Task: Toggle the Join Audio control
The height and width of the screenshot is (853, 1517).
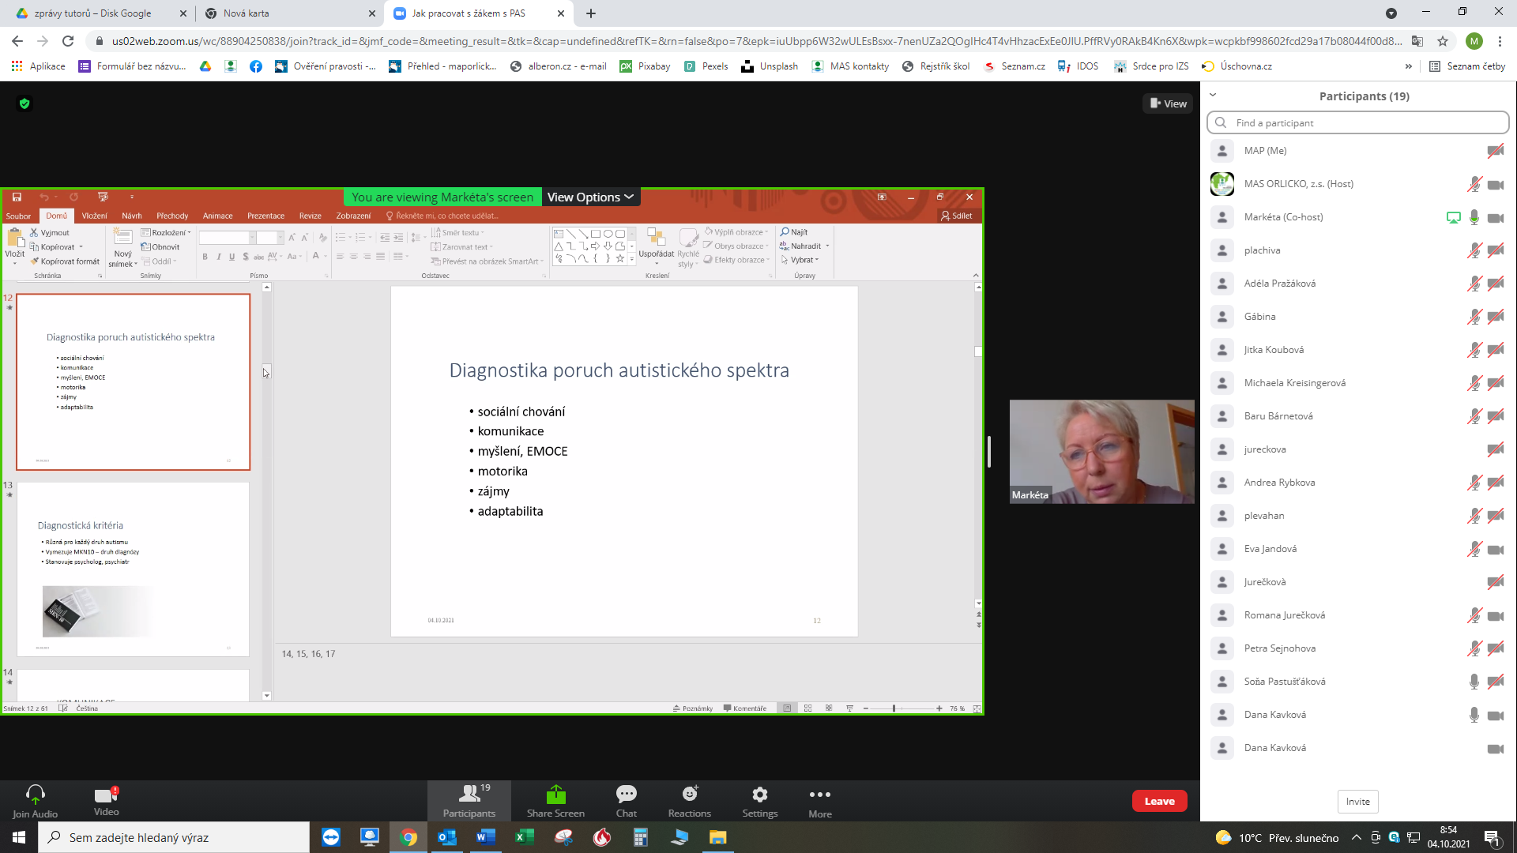Action: [35, 800]
